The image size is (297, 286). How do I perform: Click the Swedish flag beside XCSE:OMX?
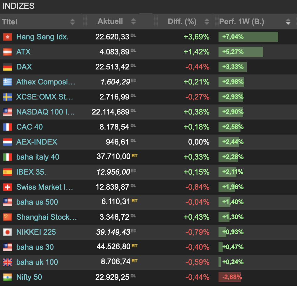click(x=8, y=97)
